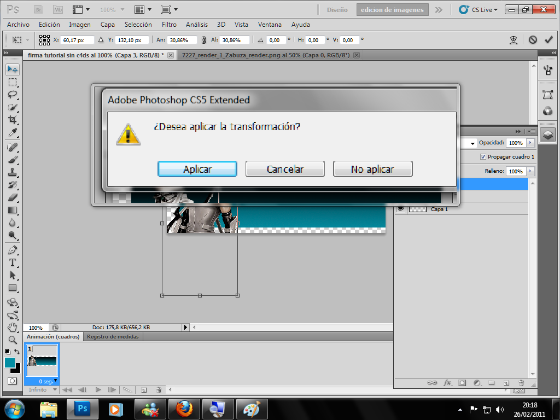The width and height of the screenshot is (560, 420).
Task: Toggle visibility eye of Capa 1
Action: [x=401, y=209]
